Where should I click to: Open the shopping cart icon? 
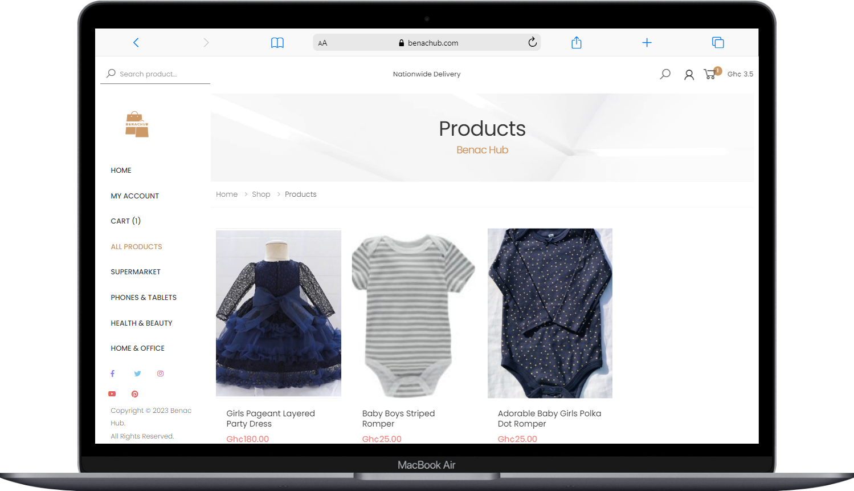pyautogui.click(x=710, y=74)
